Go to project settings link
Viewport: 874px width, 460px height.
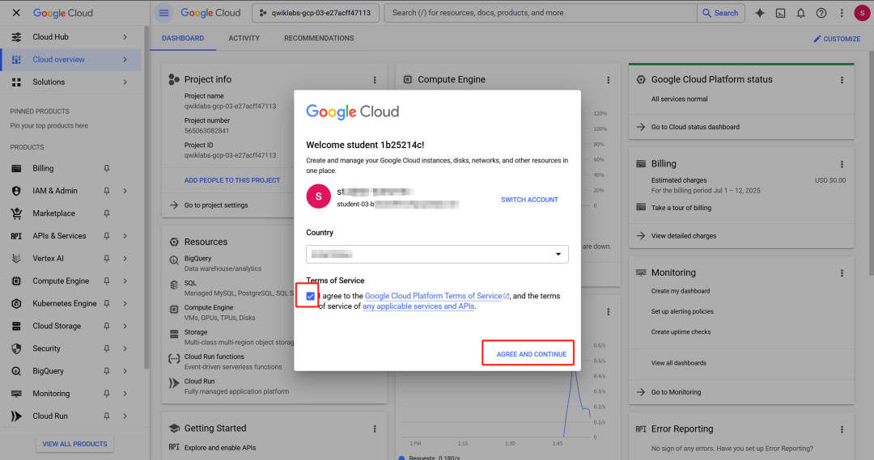click(x=216, y=205)
